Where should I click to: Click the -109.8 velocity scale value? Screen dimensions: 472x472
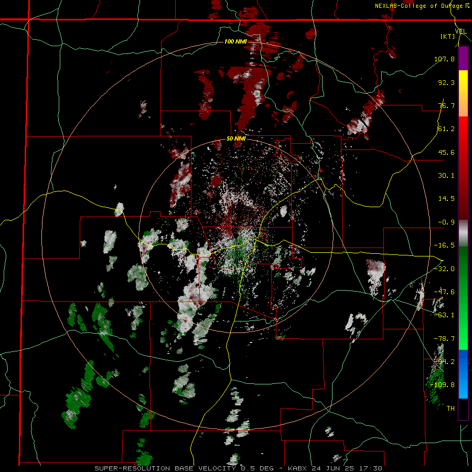[x=443, y=385]
